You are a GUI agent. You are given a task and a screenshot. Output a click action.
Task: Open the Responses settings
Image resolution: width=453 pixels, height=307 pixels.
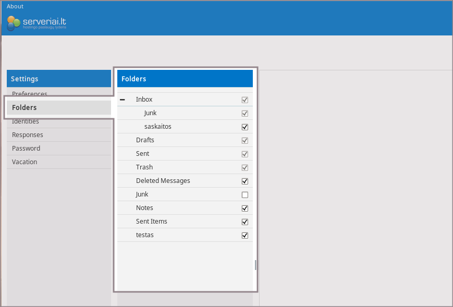point(28,135)
